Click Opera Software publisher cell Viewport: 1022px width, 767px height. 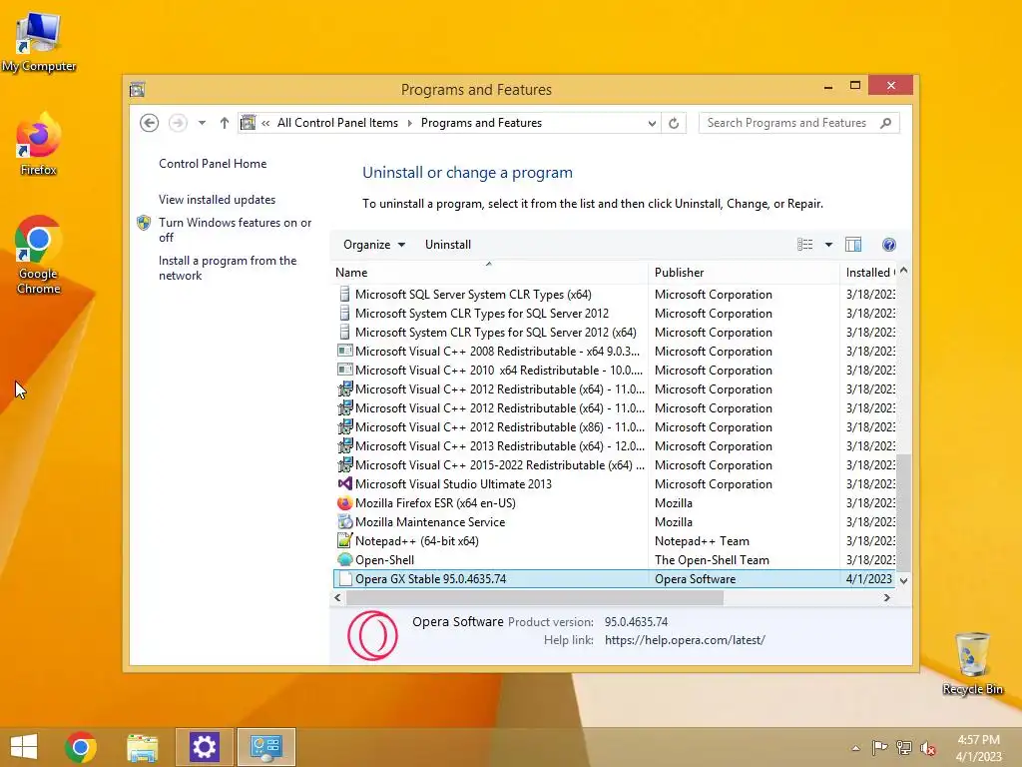(695, 579)
